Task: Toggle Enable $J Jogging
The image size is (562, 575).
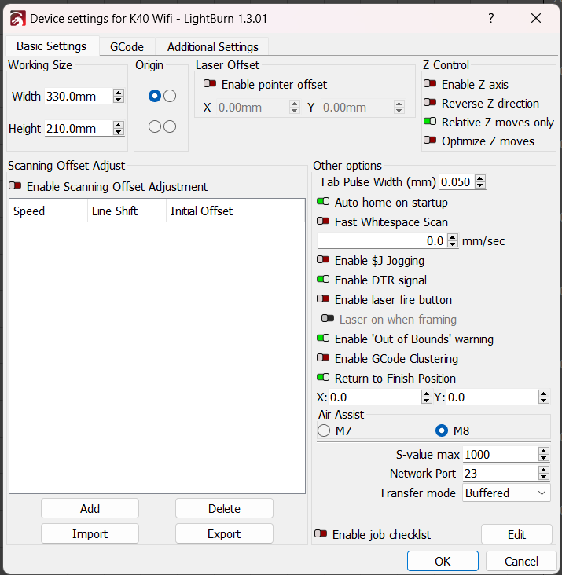Action: (x=323, y=260)
